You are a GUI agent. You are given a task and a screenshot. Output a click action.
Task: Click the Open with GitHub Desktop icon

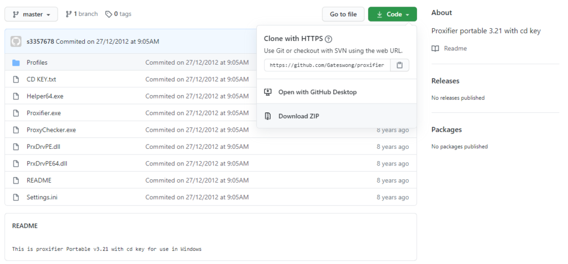pyautogui.click(x=268, y=92)
